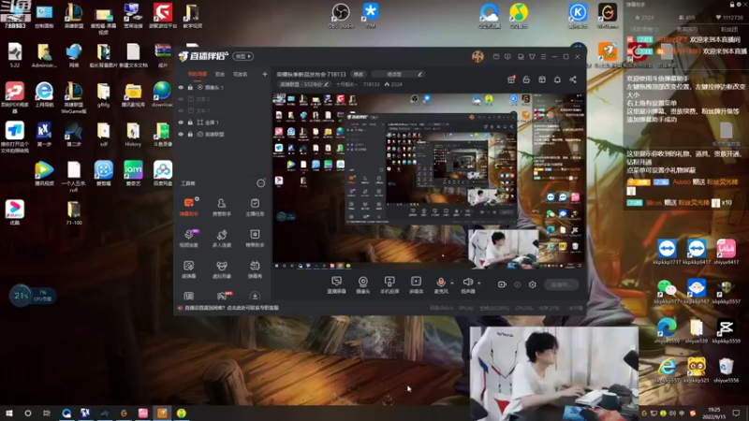This screenshot has height=421, width=749.
Task: Mute the 麦克风 microphone
Action: 441,284
